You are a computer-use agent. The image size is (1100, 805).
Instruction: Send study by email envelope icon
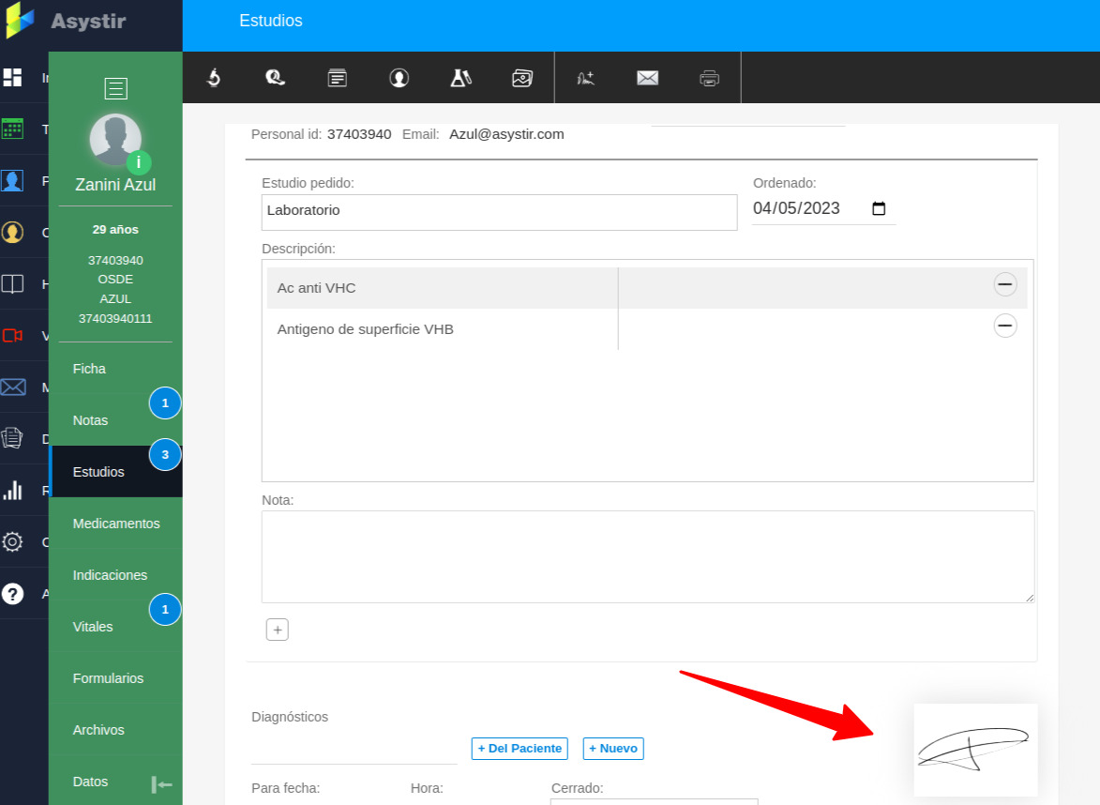[647, 78]
